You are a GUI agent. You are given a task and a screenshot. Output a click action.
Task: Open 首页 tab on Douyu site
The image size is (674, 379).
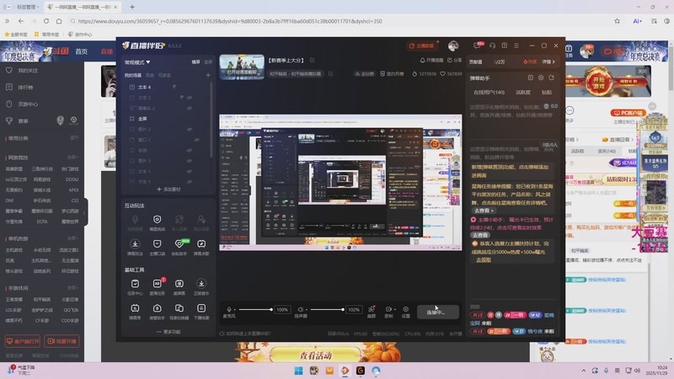coord(81,51)
